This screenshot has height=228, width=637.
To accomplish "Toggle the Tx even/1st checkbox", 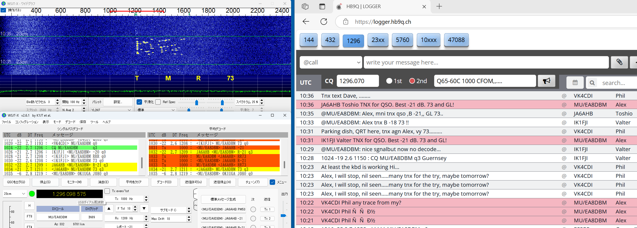I will [x=107, y=191].
